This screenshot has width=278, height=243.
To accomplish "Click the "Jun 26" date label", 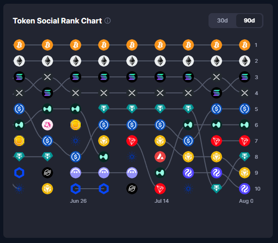I will pos(78,201).
